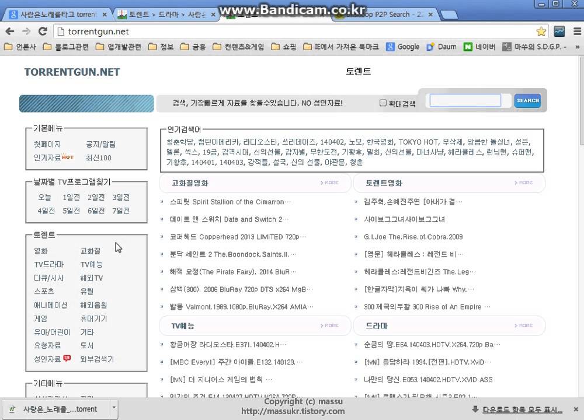Screen dimensions: 584x420
Task: Open the 공지/알림 link
Action: (100, 144)
